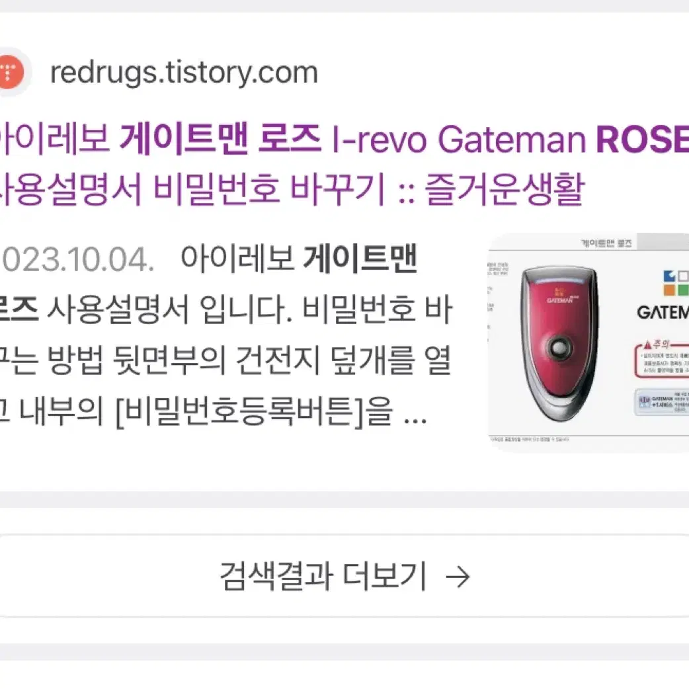Tap the 검색결과 더보기 button

point(344,576)
